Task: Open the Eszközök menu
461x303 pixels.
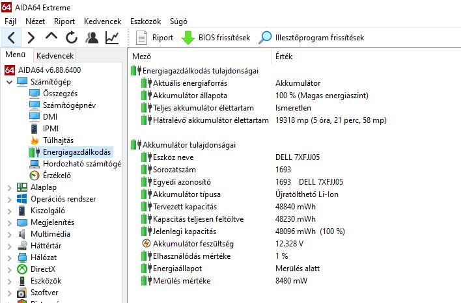Action: coord(146,21)
